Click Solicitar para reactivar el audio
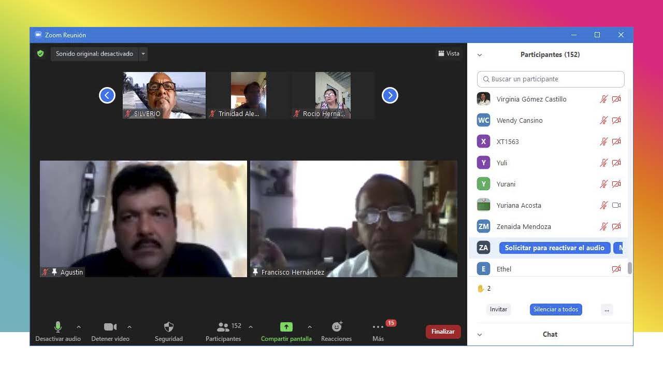 [x=555, y=248]
